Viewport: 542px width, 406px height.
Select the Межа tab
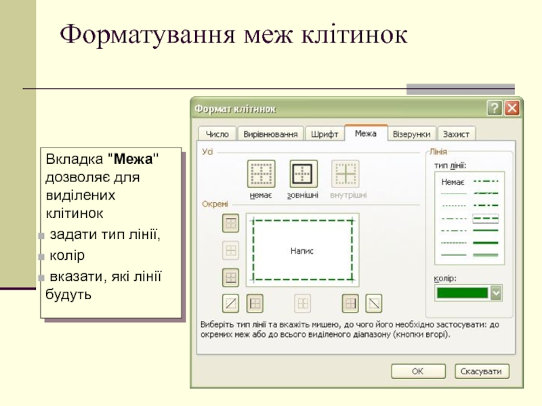[366, 133]
